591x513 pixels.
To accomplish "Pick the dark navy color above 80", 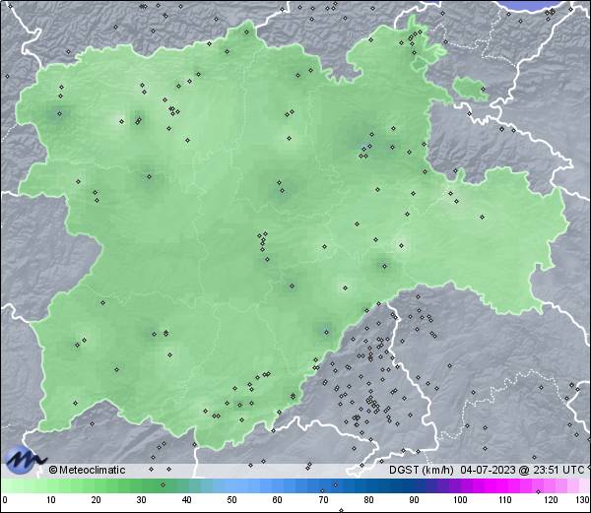I will click(368, 485).
